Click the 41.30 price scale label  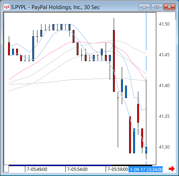pyautogui.click(x=164, y=147)
